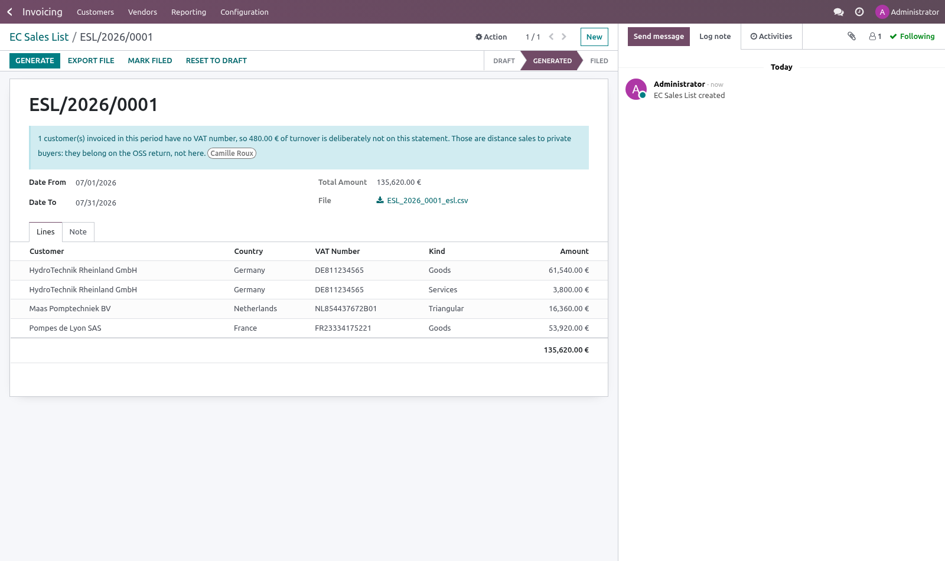Switch to the Note tab
945x561 pixels.
click(78, 232)
